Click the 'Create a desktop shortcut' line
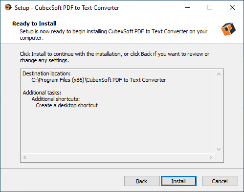The image size is (244, 192). (67, 105)
